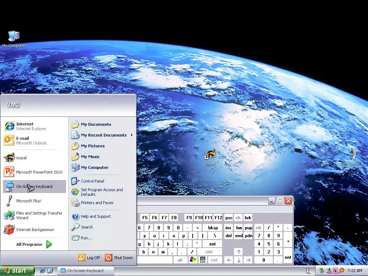Click the Start button

(x=17, y=271)
